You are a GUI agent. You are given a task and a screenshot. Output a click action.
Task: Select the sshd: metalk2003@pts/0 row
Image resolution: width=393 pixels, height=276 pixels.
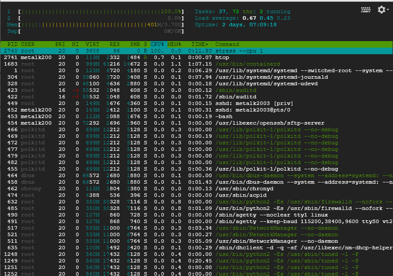coord(197,110)
